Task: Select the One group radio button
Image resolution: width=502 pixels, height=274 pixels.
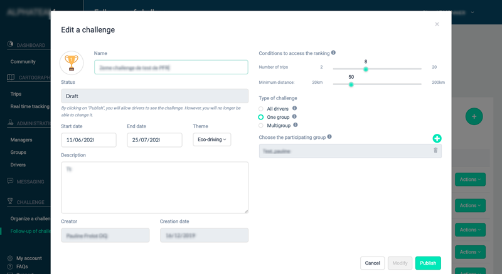Action: point(261,117)
